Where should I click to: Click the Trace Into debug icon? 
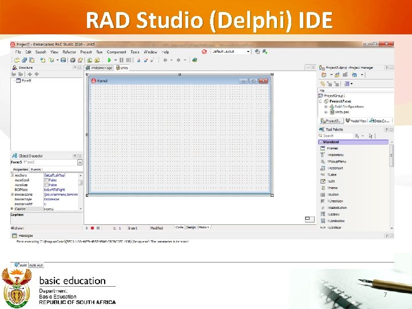click(138, 60)
